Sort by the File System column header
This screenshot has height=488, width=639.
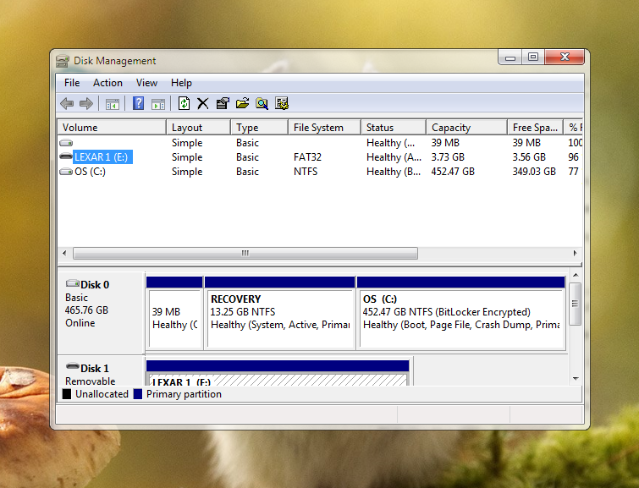(x=325, y=127)
